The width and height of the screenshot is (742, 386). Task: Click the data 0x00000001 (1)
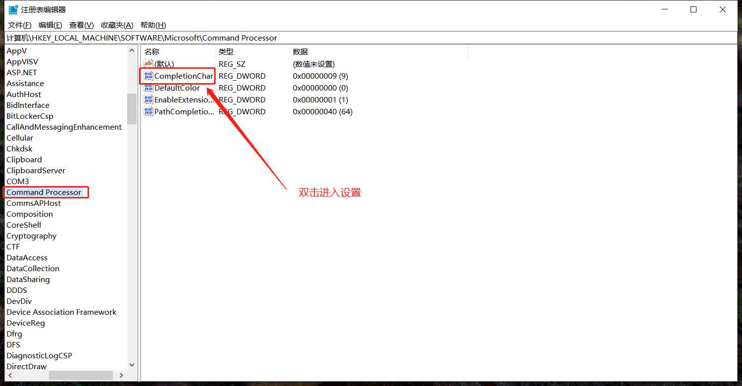point(321,99)
